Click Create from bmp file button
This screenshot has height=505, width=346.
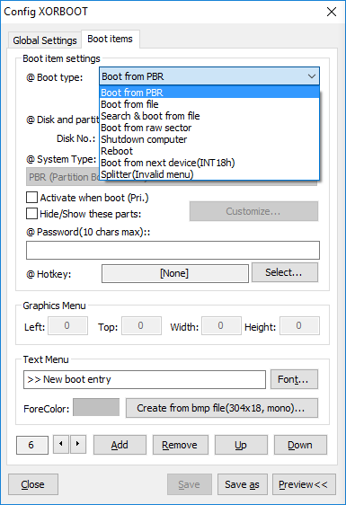point(222,408)
